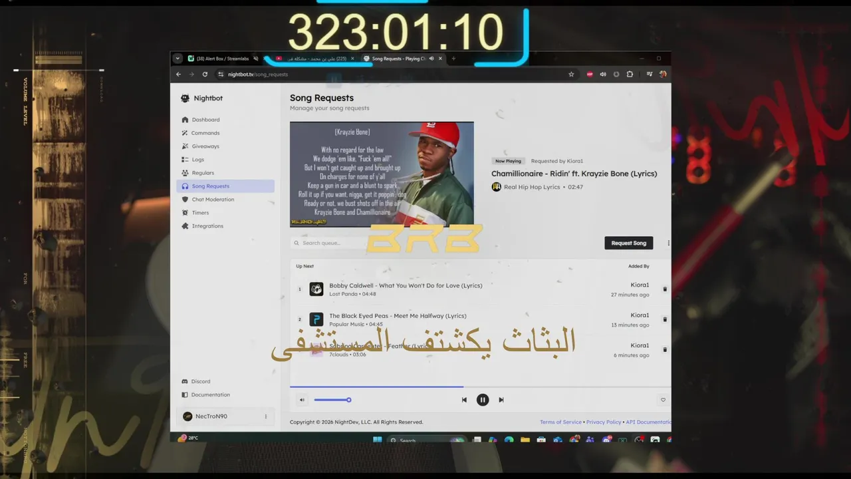Select the Bobby Caldwell song title
Viewport: 851px width, 479px height.
click(406, 285)
